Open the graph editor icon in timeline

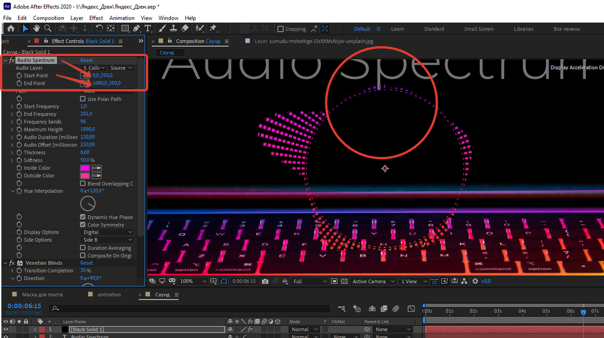pyautogui.click(x=411, y=308)
